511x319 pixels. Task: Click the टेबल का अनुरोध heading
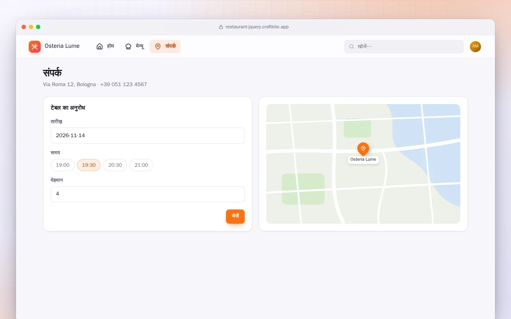point(68,108)
